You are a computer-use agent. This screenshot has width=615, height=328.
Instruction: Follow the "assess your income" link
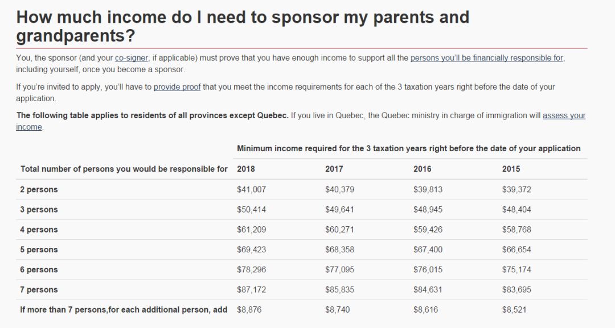click(x=564, y=115)
